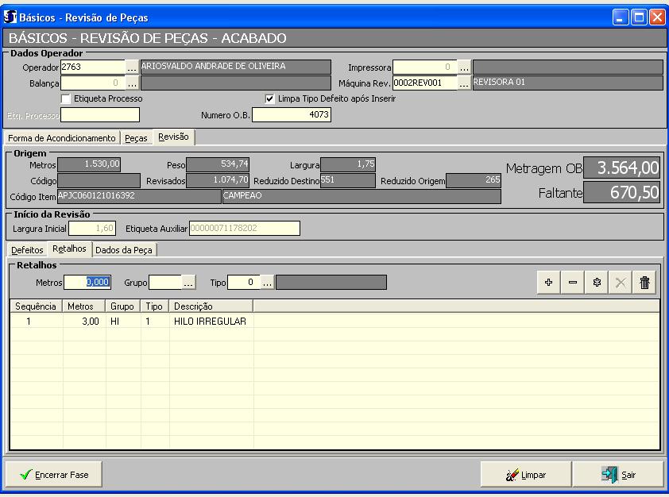Open the Máquina Rev. lookup ellipsis button
Viewport: 669px width, 497px height.
pyautogui.click(x=464, y=83)
